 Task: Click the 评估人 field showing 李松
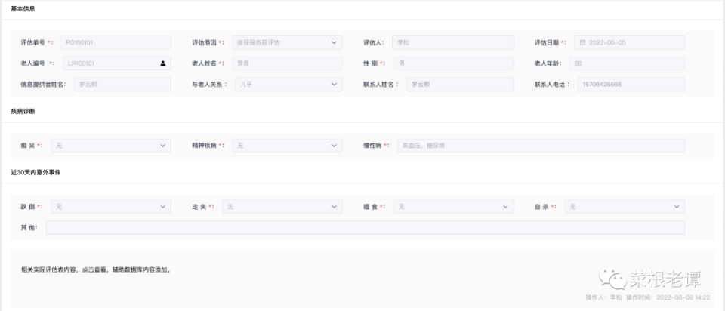click(x=452, y=42)
